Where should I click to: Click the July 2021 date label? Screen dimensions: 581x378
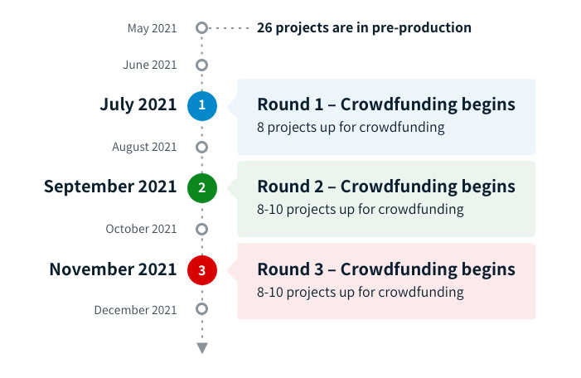(138, 104)
